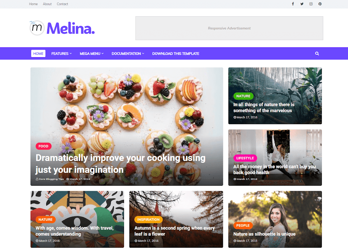Image resolution: width=348 pixels, height=248 pixels.
Task: Open the Instagram social icon
Action: pyautogui.click(x=311, y=4)
